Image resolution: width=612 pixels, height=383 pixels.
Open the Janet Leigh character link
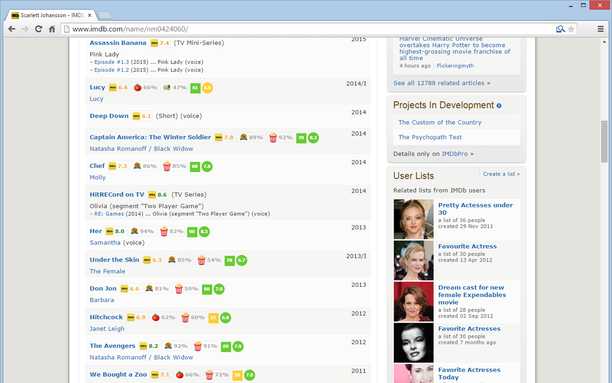pyautogui.click(x=107, y=328)
